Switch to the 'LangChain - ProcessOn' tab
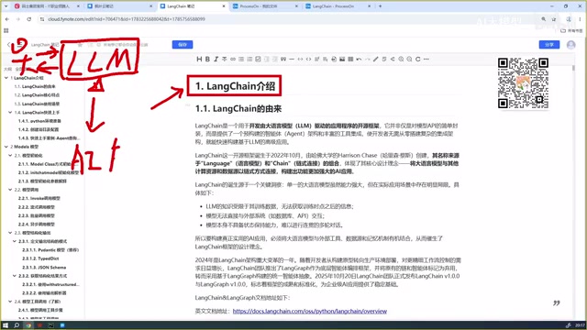This screenshot has width=587, height=330. point(338,6)
